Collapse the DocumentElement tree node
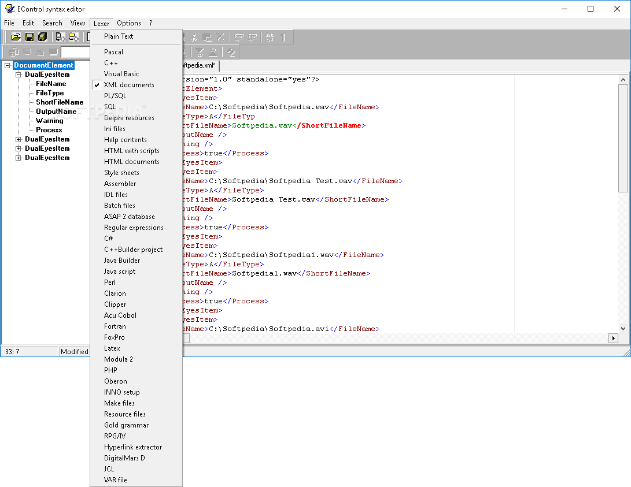The height and width of the screenshot is (487, 631). coord(8,65)
